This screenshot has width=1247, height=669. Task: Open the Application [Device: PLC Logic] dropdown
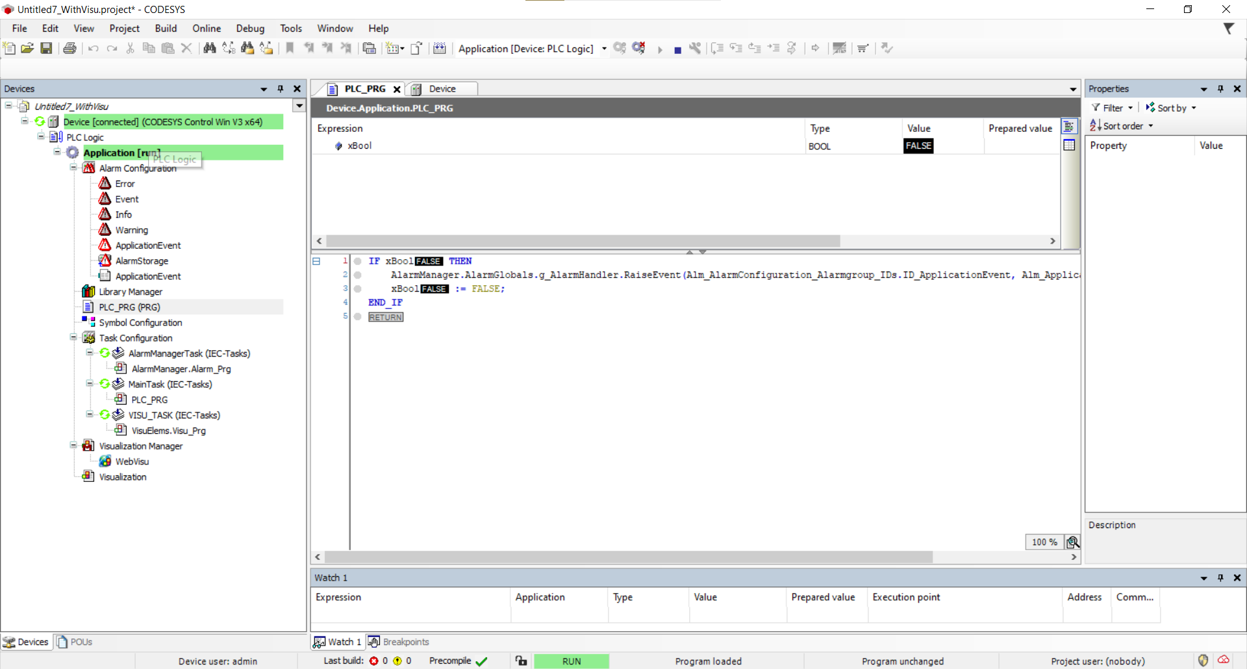click(604, 49)
